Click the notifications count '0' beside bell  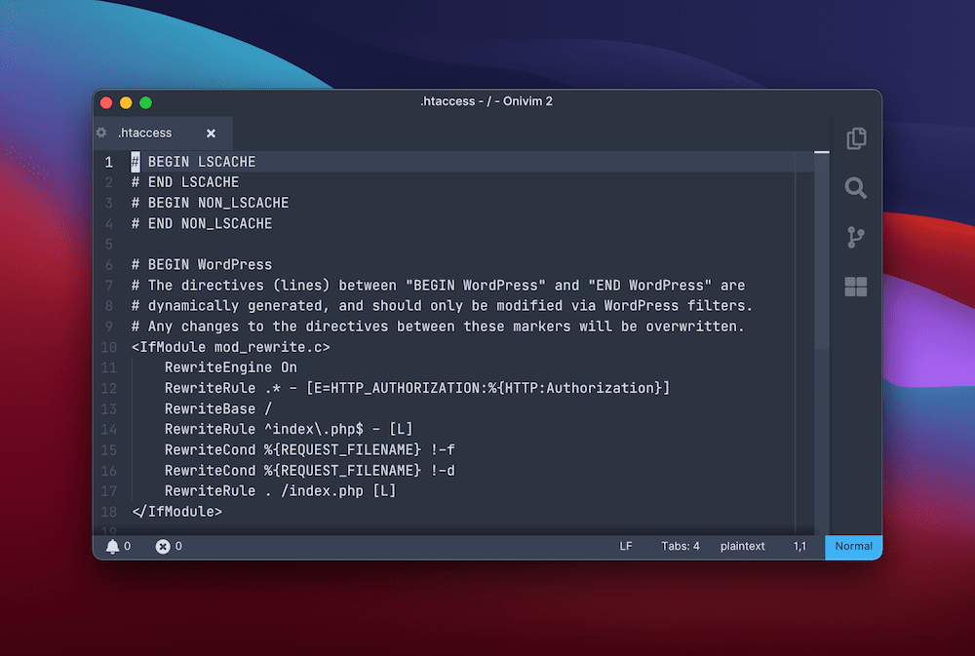(128, 546)
